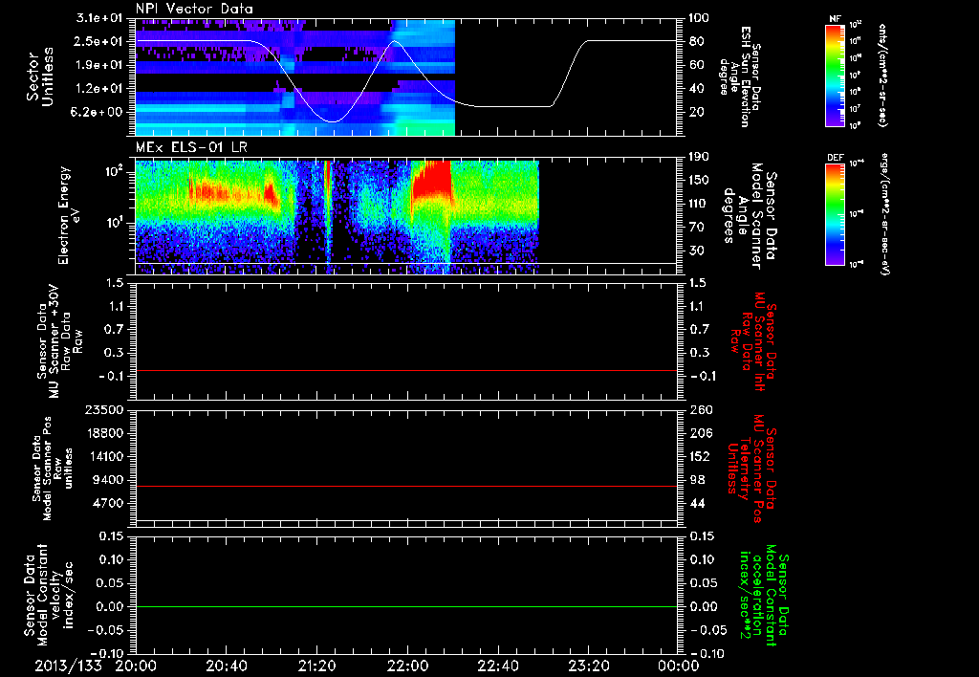Screen dimensions: 979x677
Task: Click the 3.1e+01 sector tick label
Action: coord(98,18)
